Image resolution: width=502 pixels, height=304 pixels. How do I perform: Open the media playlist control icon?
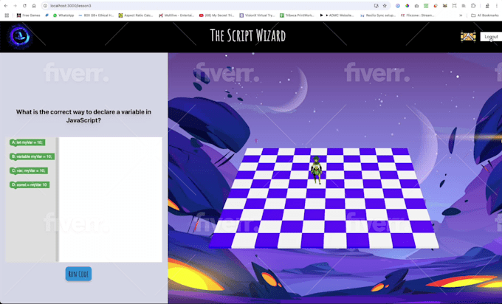coord(464,6)
